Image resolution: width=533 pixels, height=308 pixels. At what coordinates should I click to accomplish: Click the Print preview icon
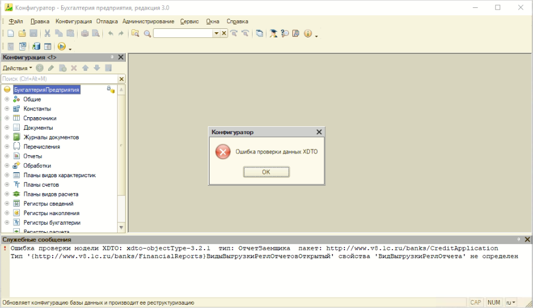pyautogui.click(x=96, y=33)
